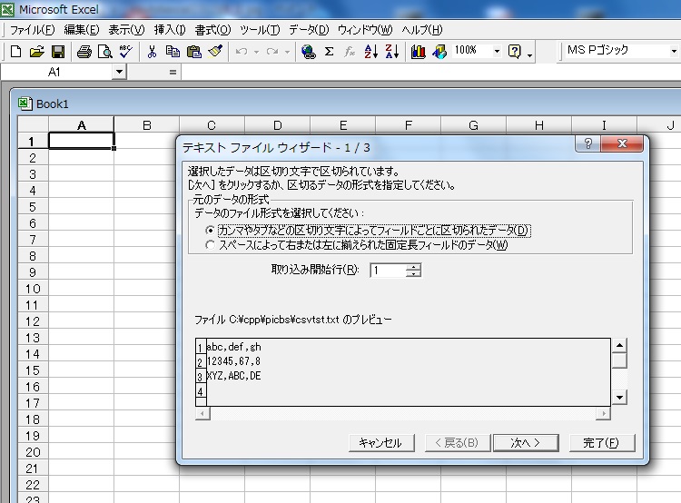Click the Copy icon

[x=173, y=52]
